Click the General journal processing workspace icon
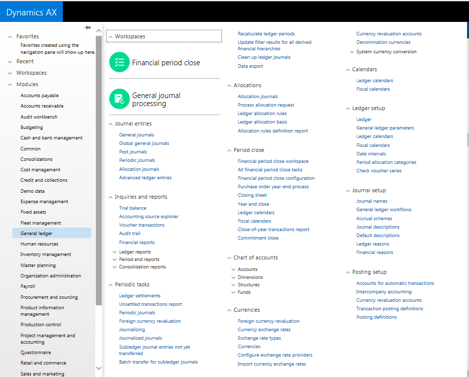 coord(119,99)
